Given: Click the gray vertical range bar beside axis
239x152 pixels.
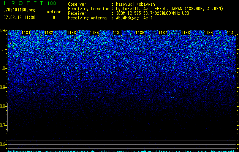Looking at the screenshot, I should 8,117.
